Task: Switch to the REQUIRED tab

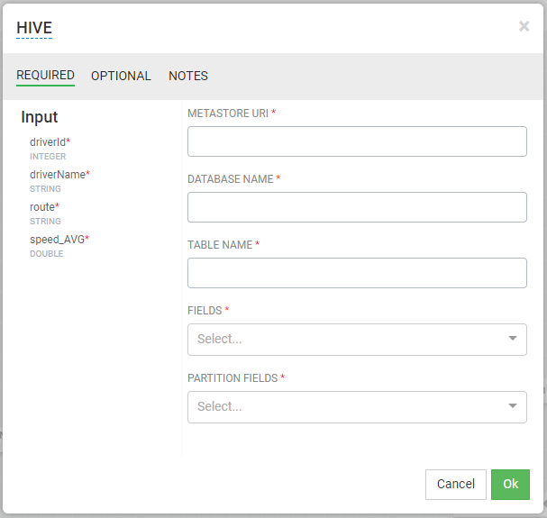Action: [45, 75]
